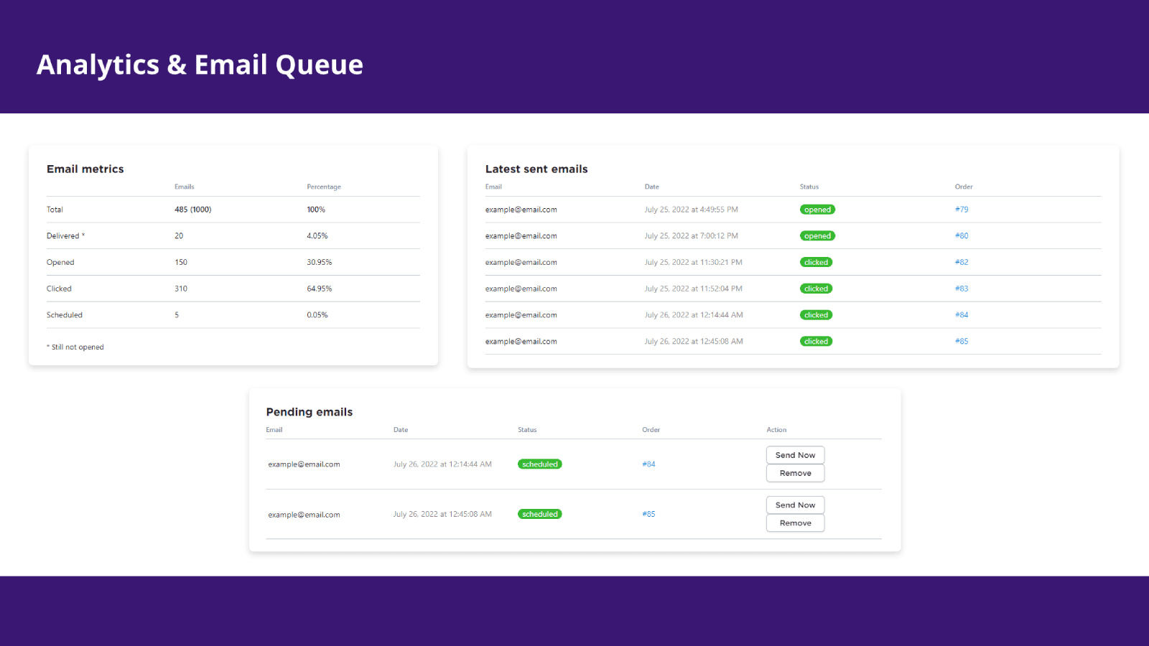Click Send Now for pending order #84
The height and width of the screenshot is (646, 1149).
(x=795, y=455)
